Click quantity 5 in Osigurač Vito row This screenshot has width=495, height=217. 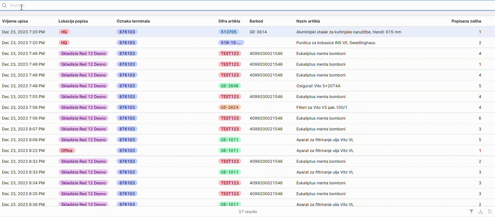coord(480,86)
